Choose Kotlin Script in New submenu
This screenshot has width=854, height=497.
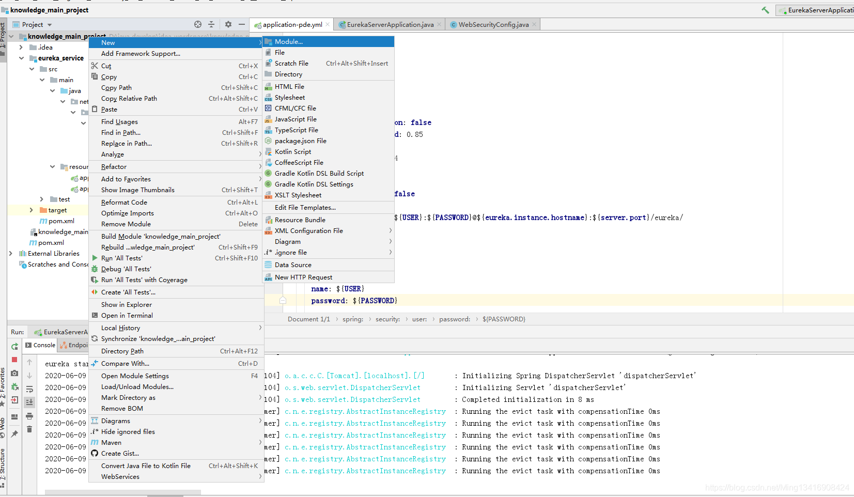tap(329, 152)
